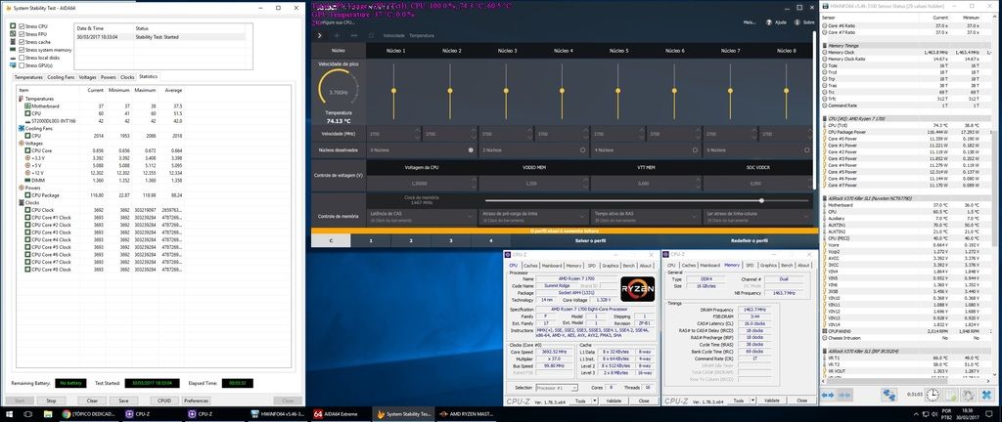Open HWiNFO sensor settings gear icon
Viewport: 1002px width, 422px height.
969,396
